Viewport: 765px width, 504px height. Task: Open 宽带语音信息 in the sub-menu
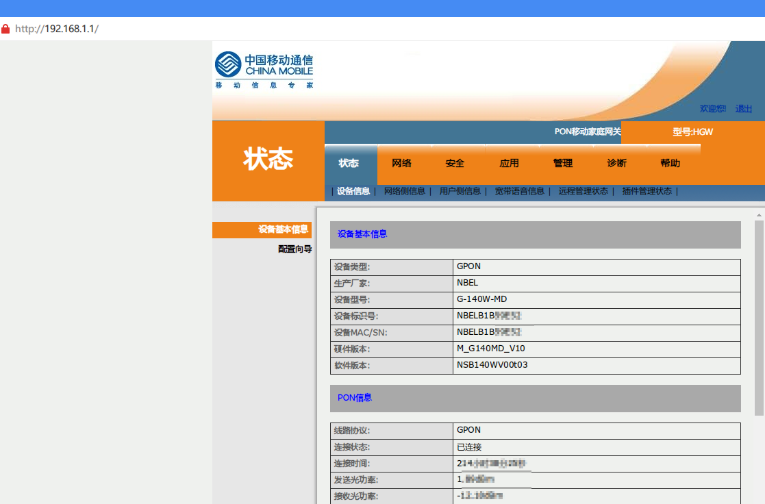[520, 192]
